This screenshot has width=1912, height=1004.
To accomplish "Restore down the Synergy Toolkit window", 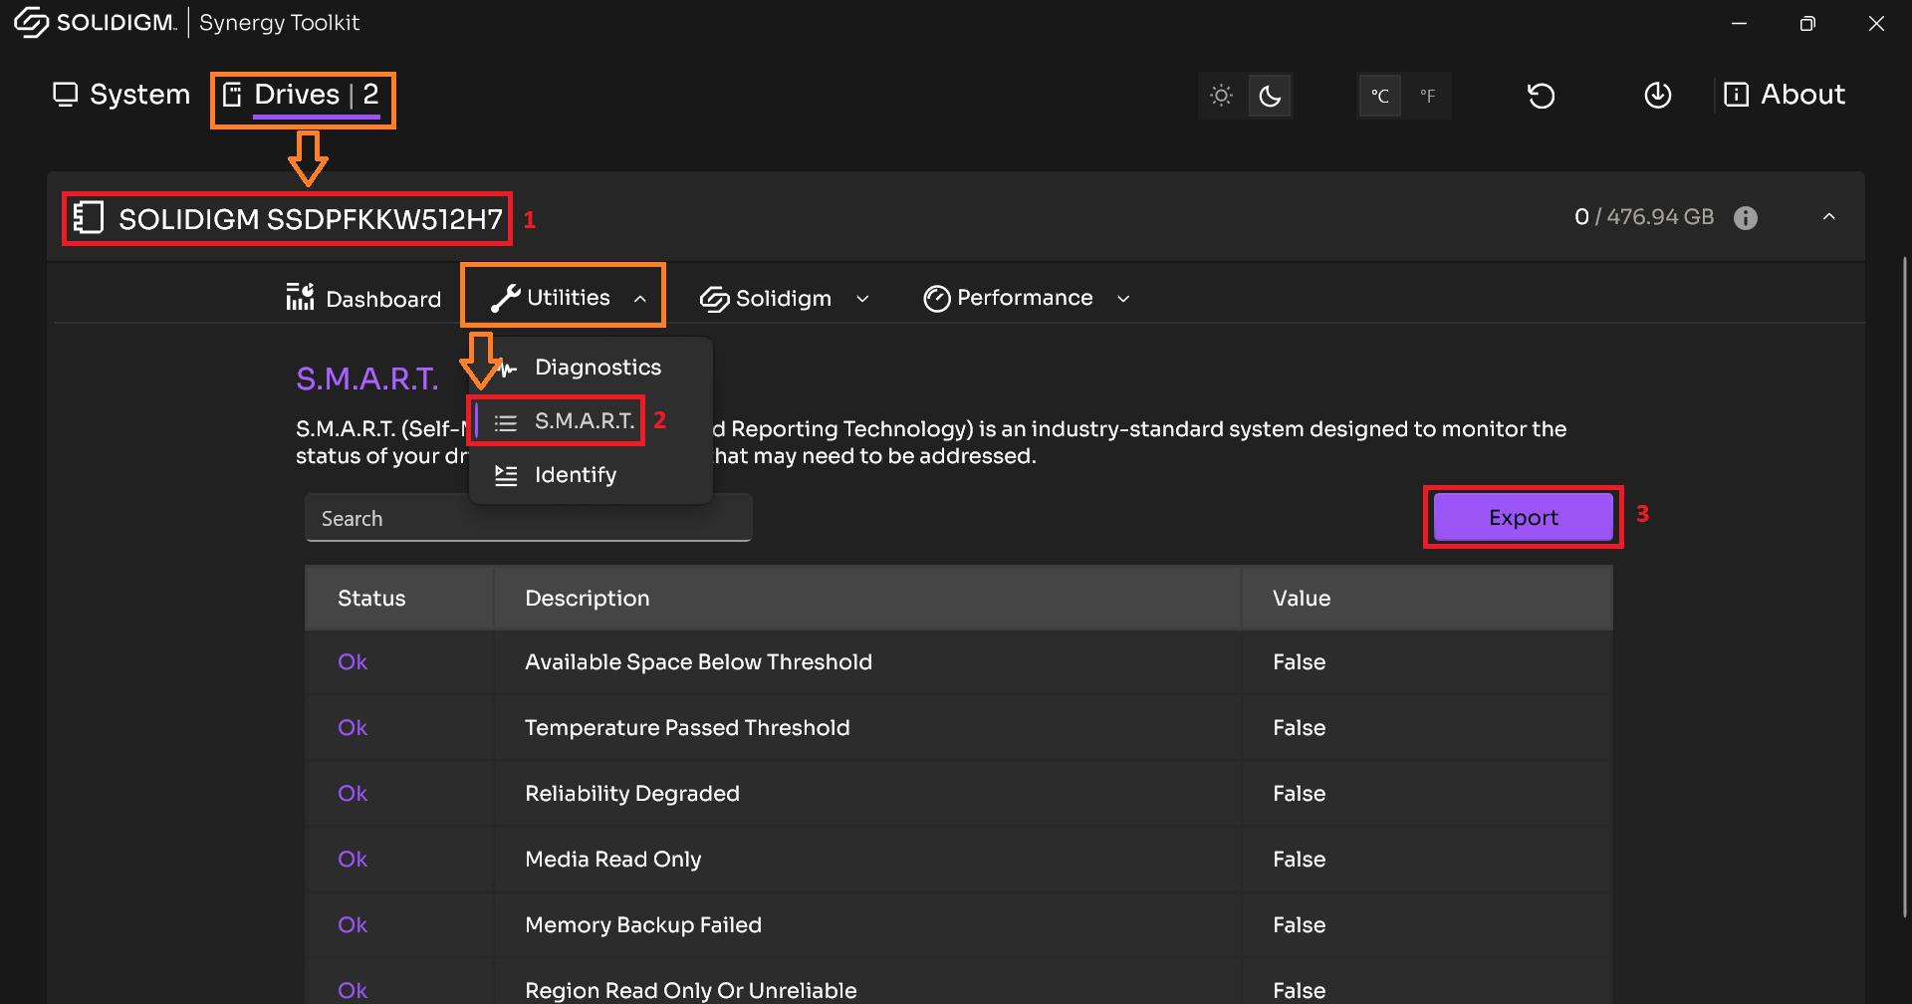I will tap(1807, 23).
